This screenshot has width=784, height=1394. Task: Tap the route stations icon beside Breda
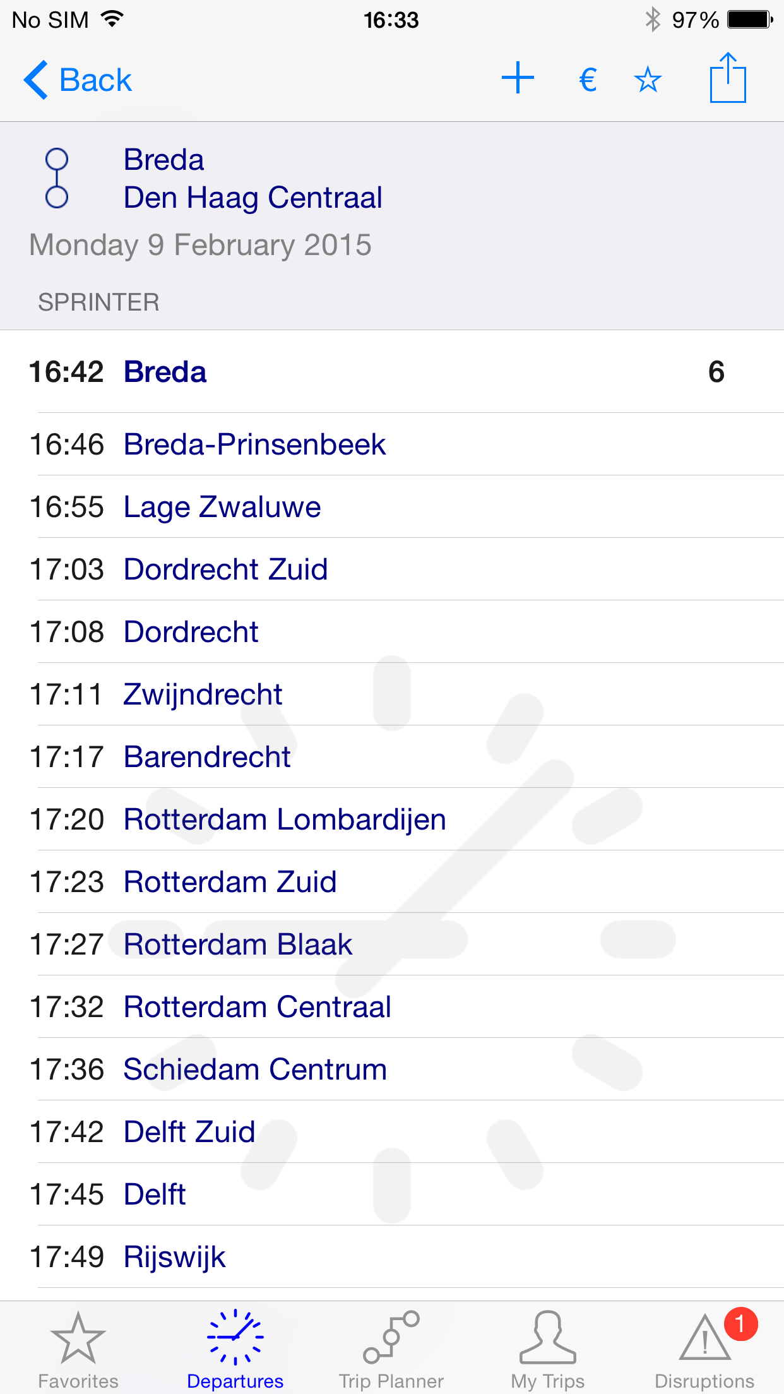pyautogui.click(x=57, y=178)
